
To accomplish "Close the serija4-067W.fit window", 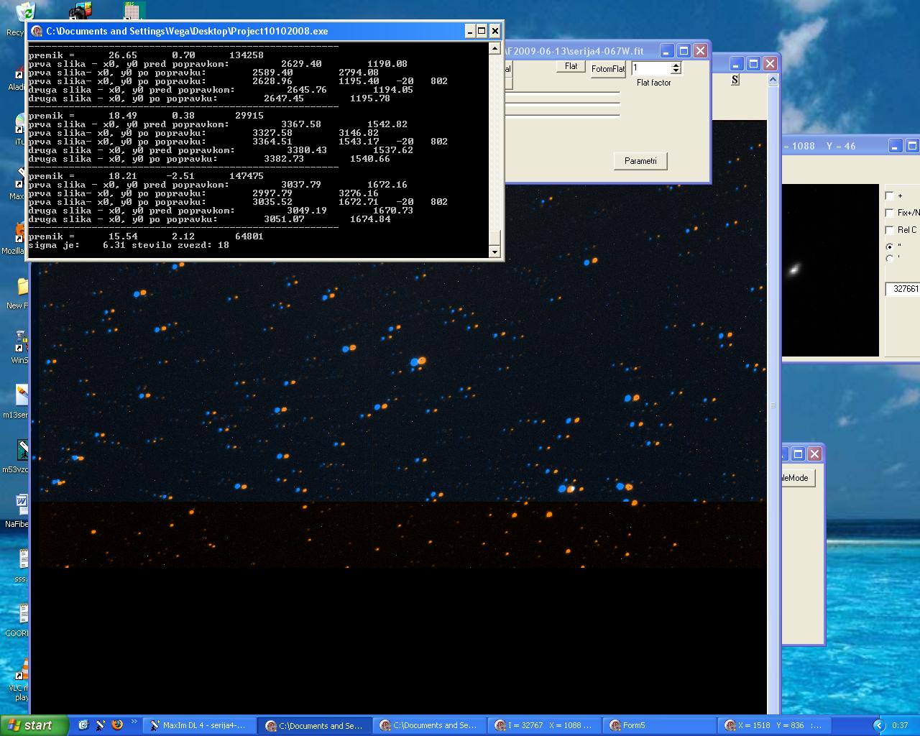I will [x=700, y=51].
